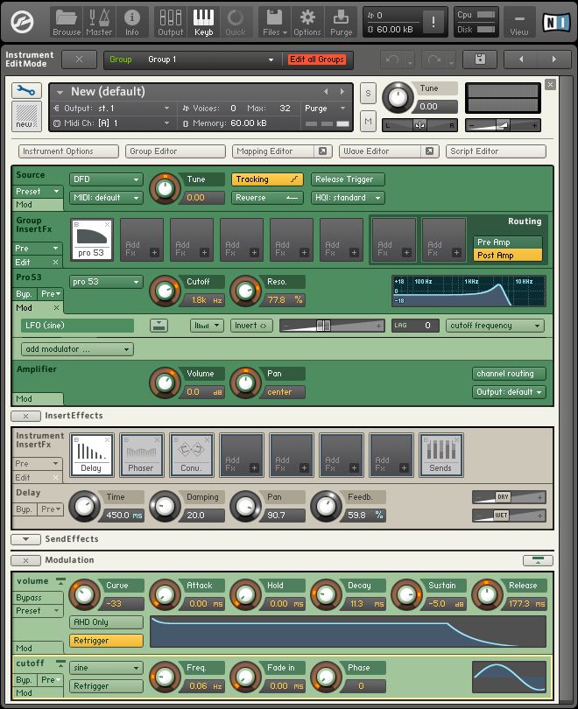
Task: Open the cutoff frequency destination dropdown
Action: 495,326
